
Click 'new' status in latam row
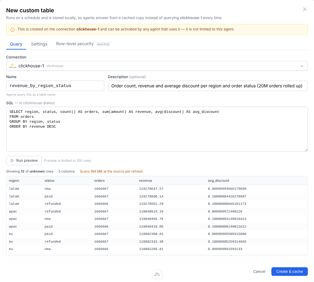coord(48,189)
